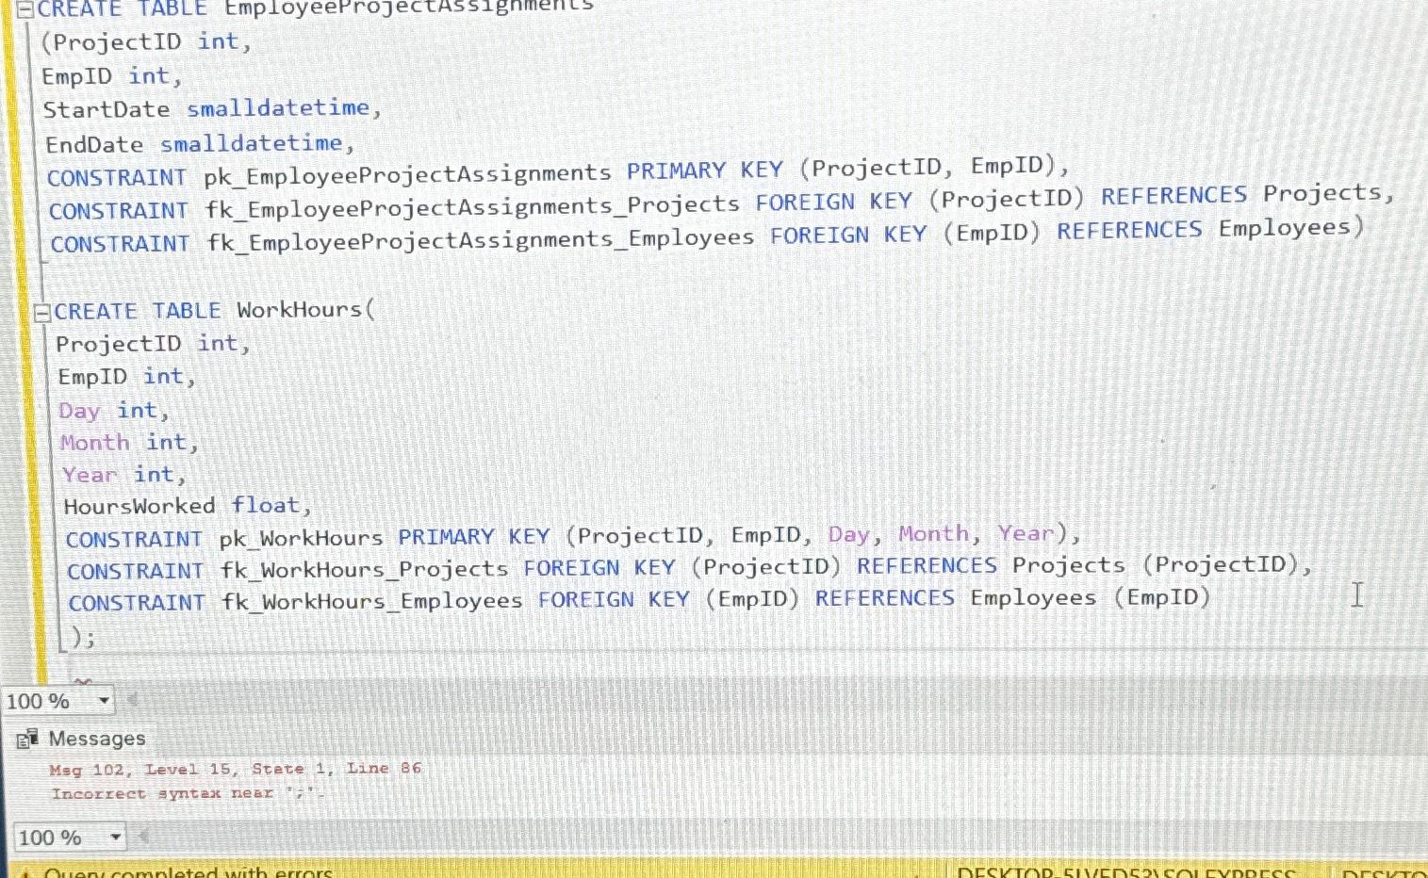Click the scroll-left arrow beside the Messages zoom control

(142, 837)
